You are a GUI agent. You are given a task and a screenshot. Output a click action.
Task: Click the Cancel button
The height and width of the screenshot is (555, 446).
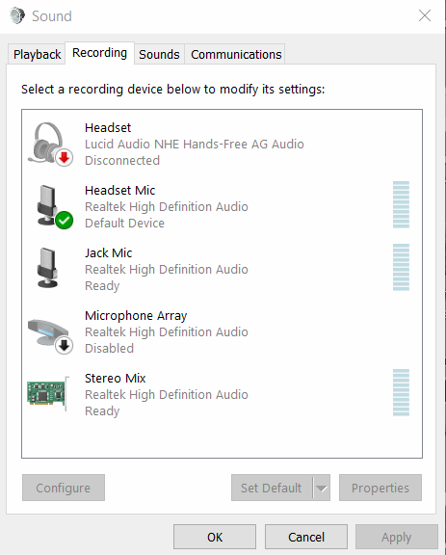306,537
